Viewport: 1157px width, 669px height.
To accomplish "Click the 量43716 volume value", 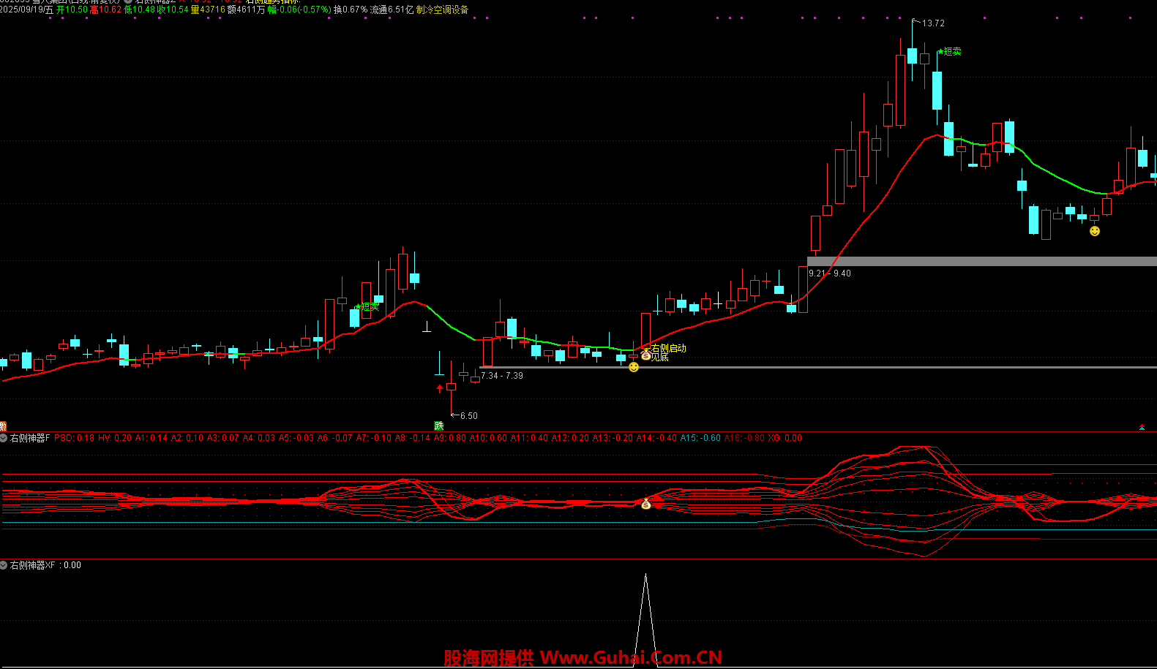I will pyautogui.click(x=208, y=10).
